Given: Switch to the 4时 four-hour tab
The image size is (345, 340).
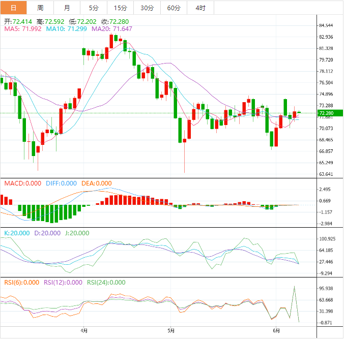Looking at the screenshot, I should pos(200,8).
